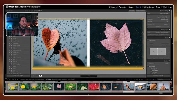Click the Add Page button
The image size is (177, 100).
153,58
